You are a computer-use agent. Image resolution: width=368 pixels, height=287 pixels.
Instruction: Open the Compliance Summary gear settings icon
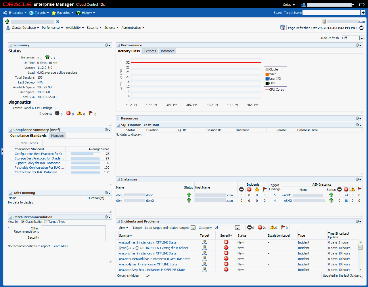(x=108, y=130)
